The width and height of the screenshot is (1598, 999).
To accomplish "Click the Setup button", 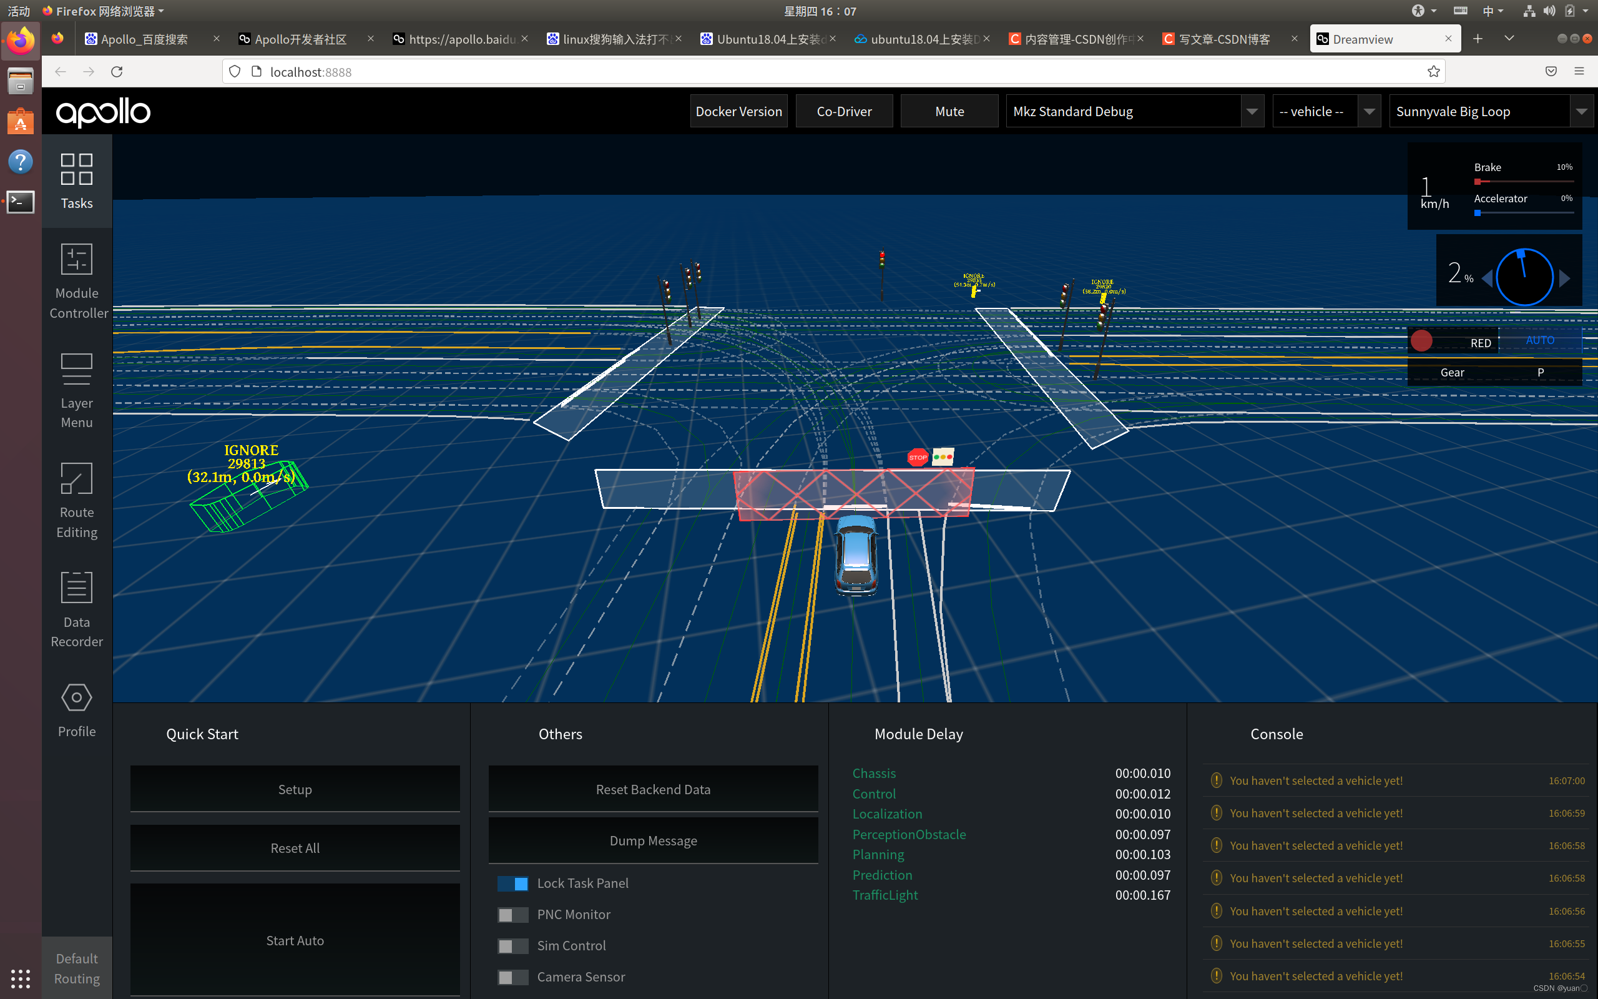I will point(295,789).
